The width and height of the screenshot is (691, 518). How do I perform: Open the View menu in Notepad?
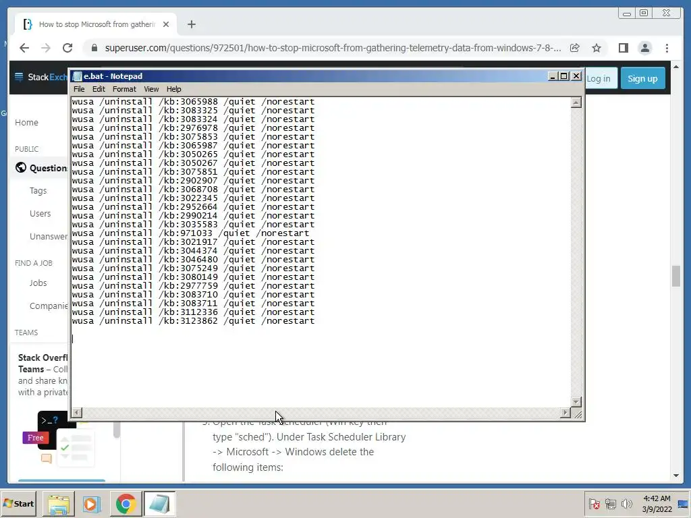coord(151,89)
